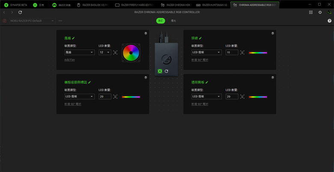Open device type dropdown in 排線 card
The image size is (334, 172).
coord(206,52)
